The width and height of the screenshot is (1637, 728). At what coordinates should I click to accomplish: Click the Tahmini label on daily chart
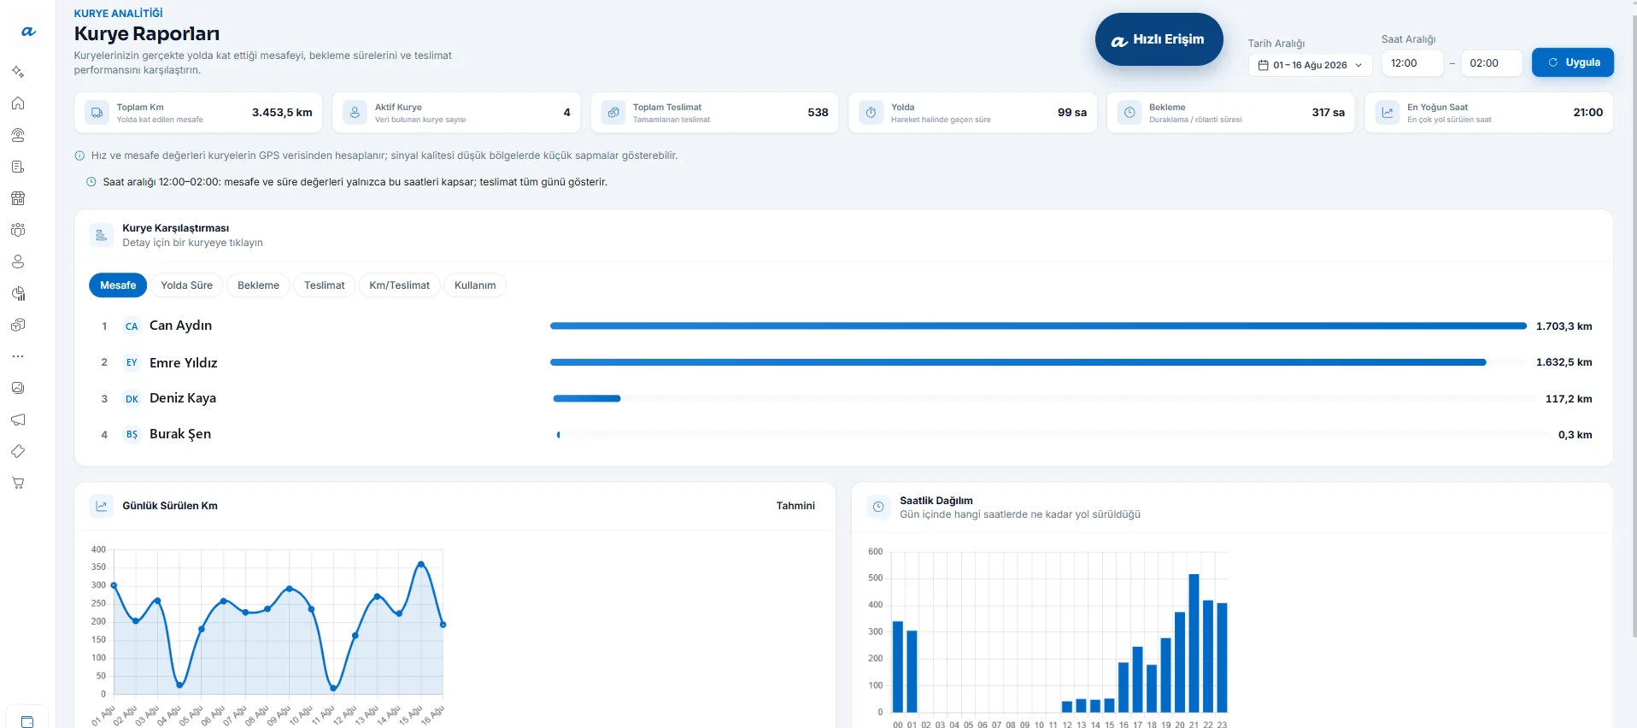[x=795, y=506]
